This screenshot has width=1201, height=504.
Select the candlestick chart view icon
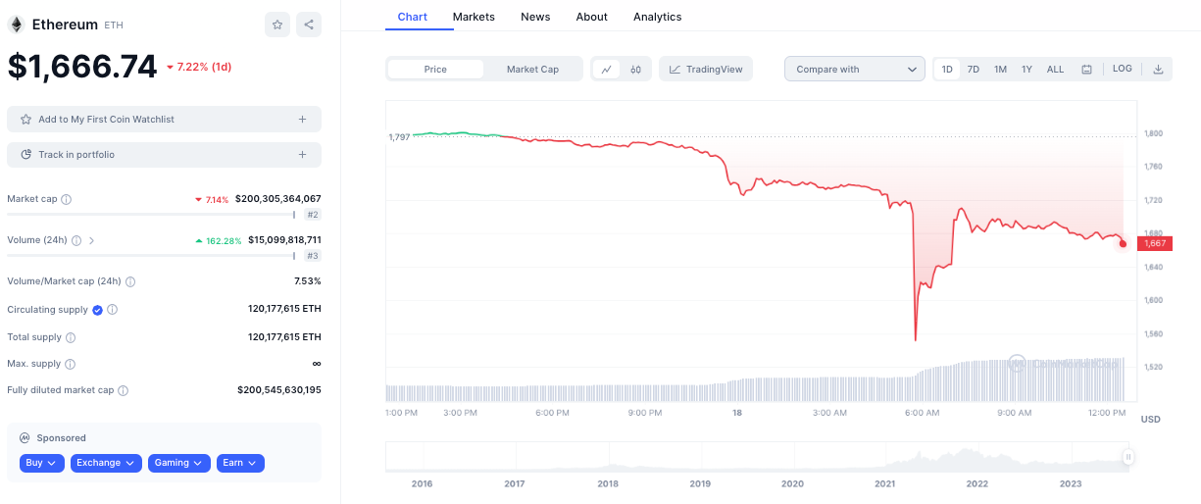click(635, 70)
